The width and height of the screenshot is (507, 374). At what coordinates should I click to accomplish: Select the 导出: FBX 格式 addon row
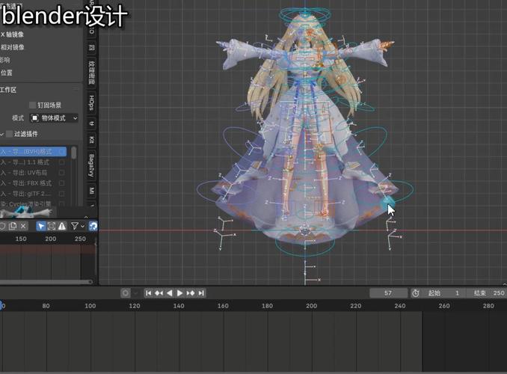click(x=34, y=183)
